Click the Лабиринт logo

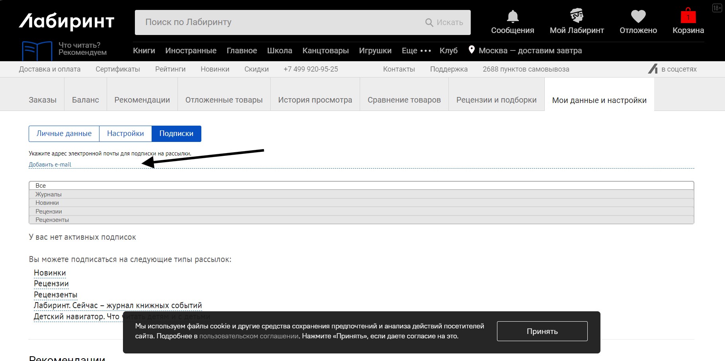[x=66, y=21]
